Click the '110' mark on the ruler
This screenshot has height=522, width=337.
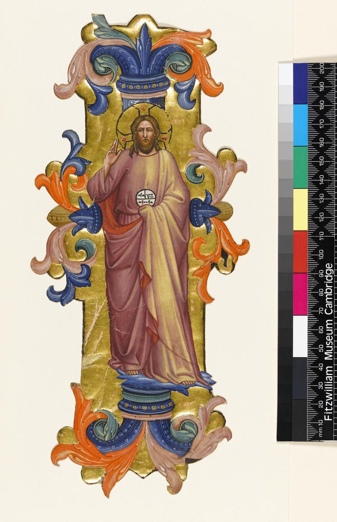(322, 236)
